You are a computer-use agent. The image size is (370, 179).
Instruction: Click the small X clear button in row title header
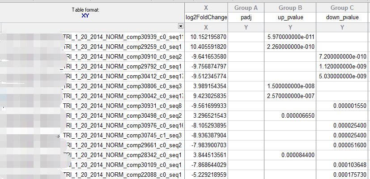pos(180,27)
